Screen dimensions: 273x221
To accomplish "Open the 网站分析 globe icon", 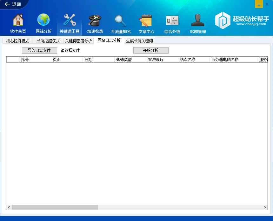I will (43, 21).
